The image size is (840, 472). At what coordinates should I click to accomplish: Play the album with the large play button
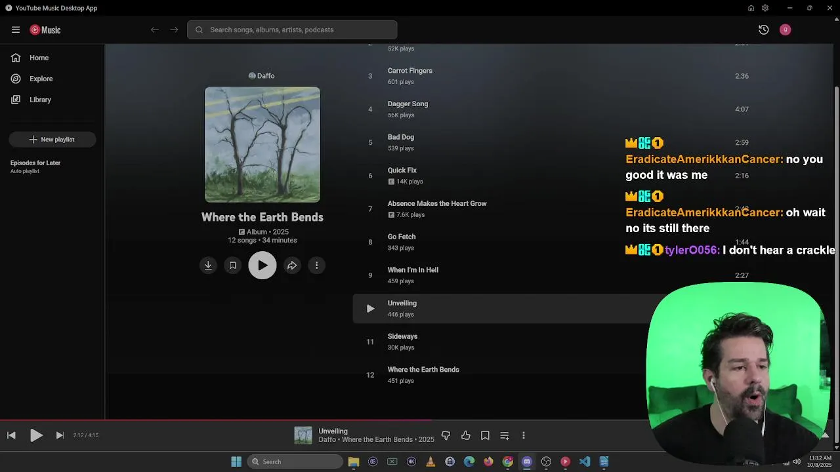[x=262, y=265]
